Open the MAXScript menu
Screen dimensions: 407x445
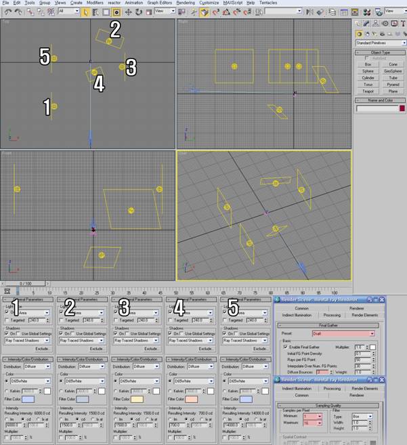click(232, 3)
